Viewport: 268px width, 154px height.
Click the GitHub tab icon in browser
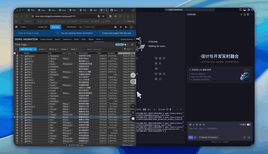112,10
